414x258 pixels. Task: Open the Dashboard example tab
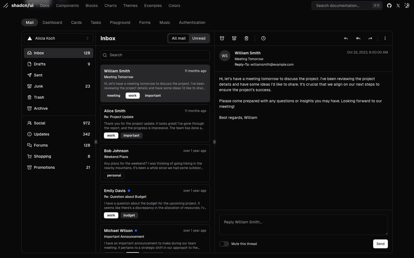pyautogui.click(x=52, y=22)
